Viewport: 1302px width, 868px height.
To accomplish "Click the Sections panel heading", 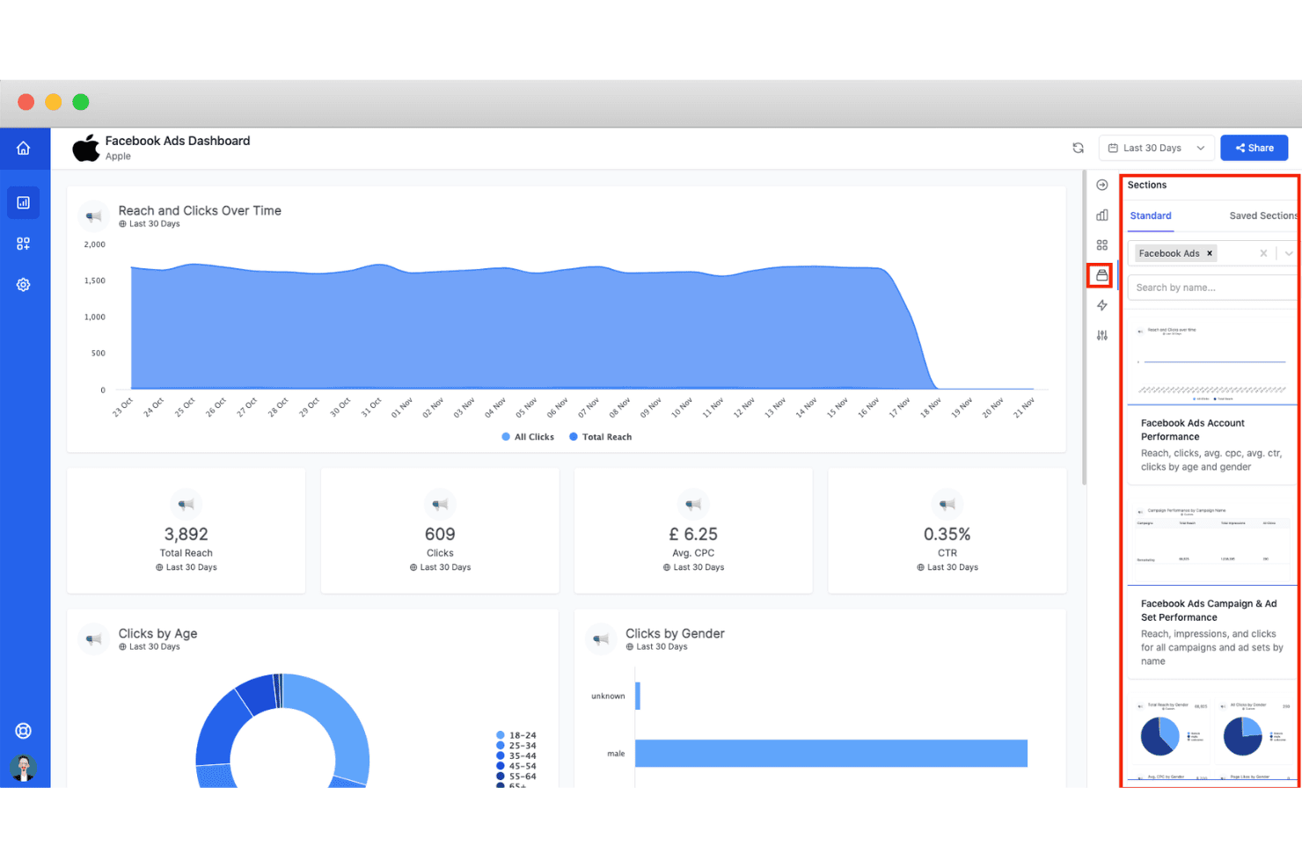I will tap(1147, 185).
